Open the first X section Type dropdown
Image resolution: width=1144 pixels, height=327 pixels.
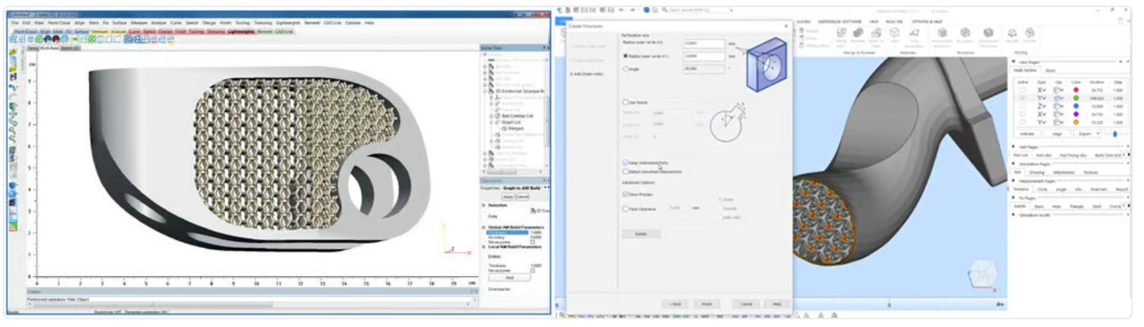[x=1042, y=90]
